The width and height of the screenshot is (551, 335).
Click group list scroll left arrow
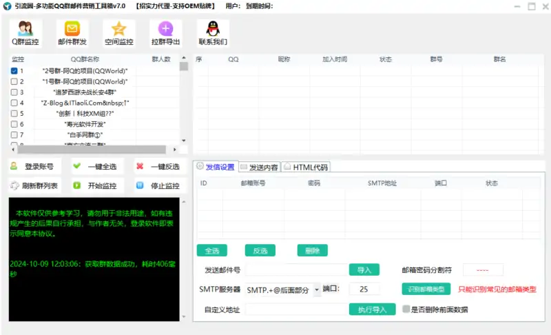(x=13, y=150)
